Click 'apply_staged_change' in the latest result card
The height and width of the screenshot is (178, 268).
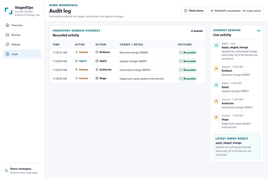pos(228,143)
